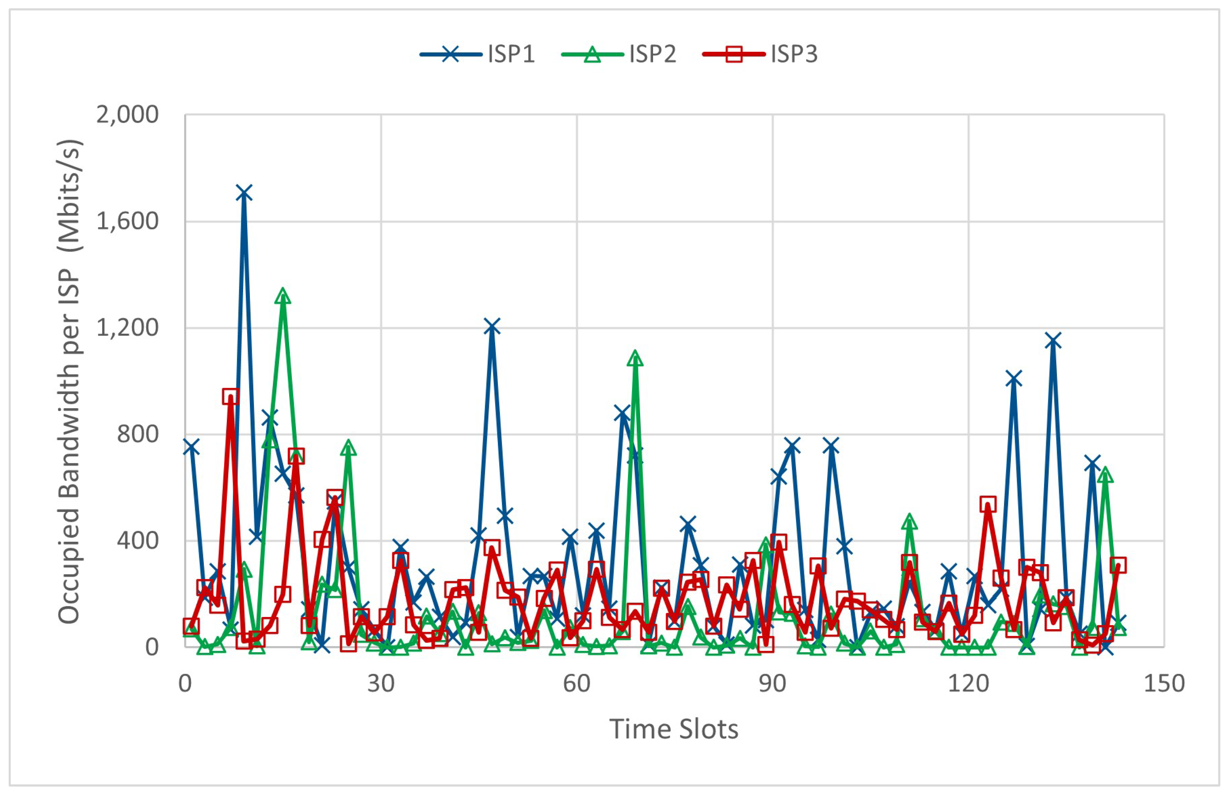Click the ISP1 blue X legend marker
The height and width of the screenshot is (796, 1229).
(x=450, y=54)
